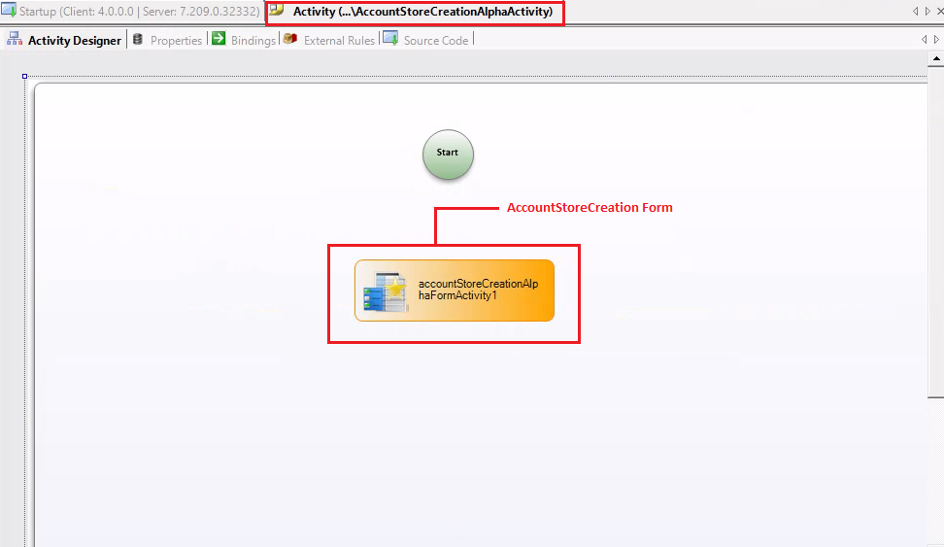The height and width of the screenshot is (547, 944).
Task: Close the active document tab
Action: pos(940,11)
